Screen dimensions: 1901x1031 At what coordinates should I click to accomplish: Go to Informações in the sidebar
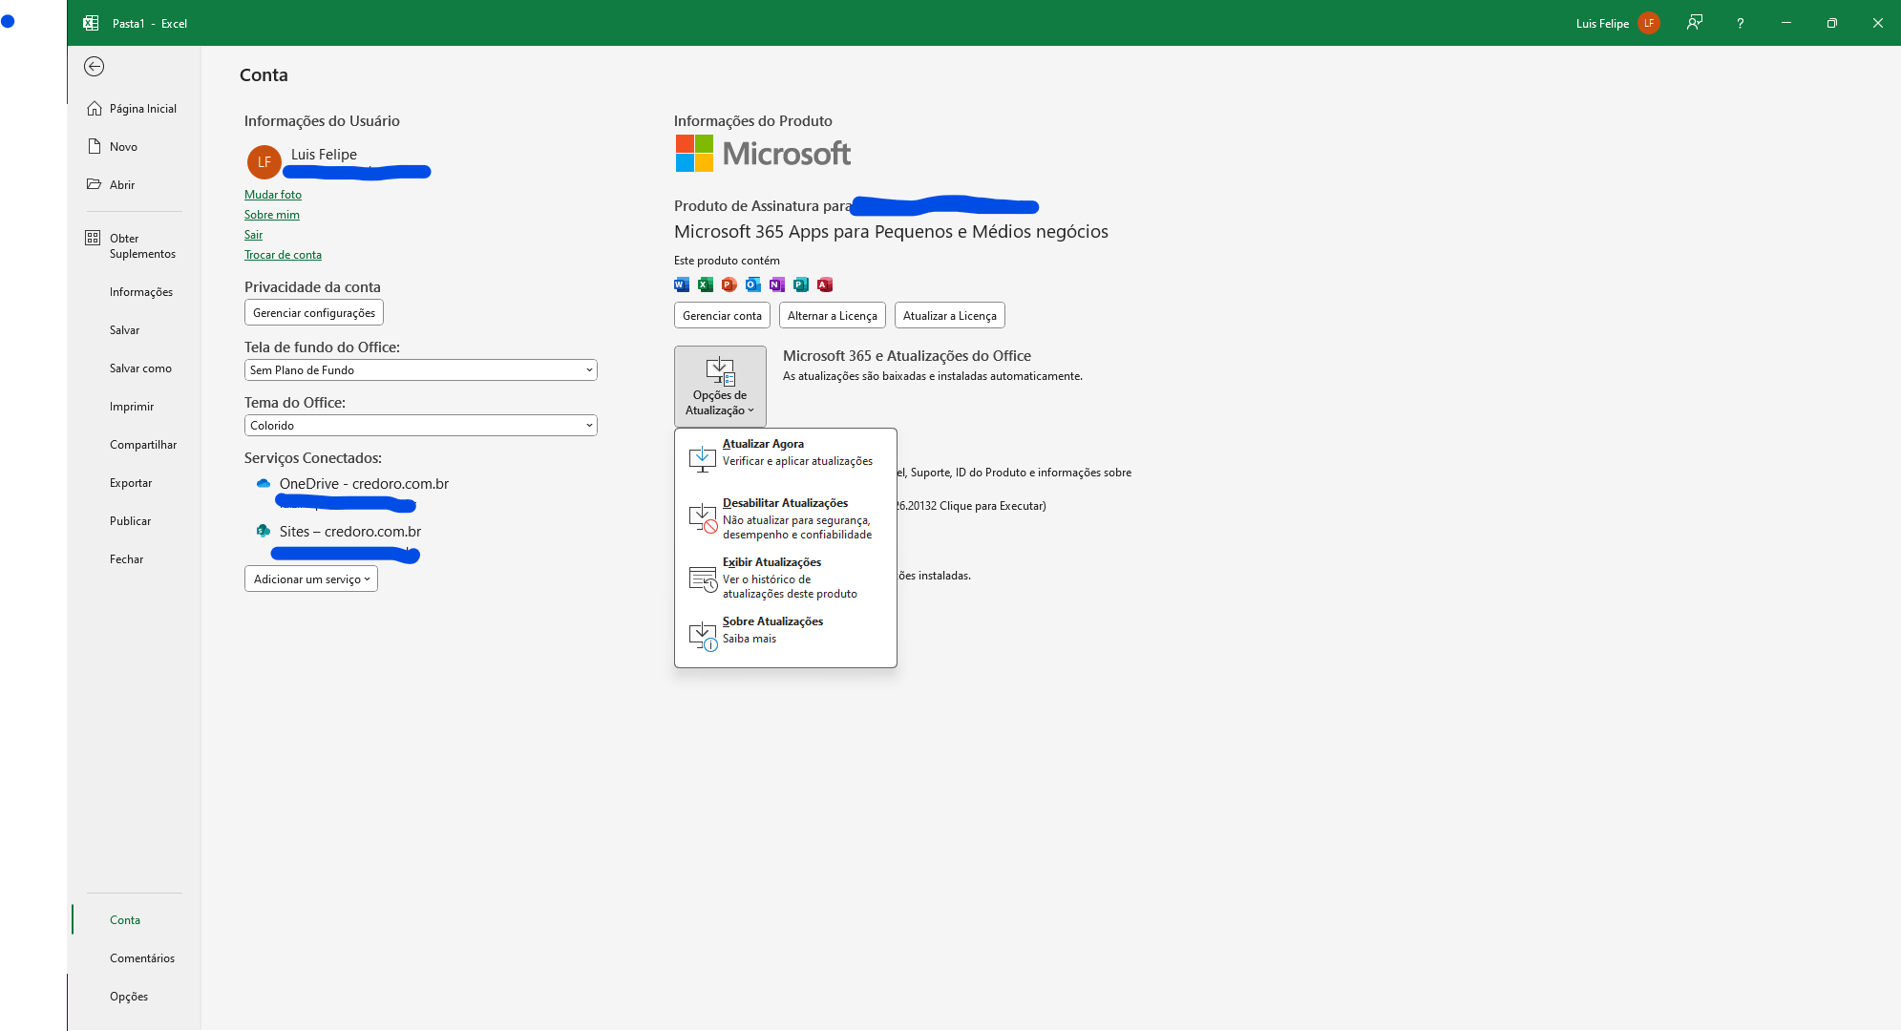(x=140, y=292)
